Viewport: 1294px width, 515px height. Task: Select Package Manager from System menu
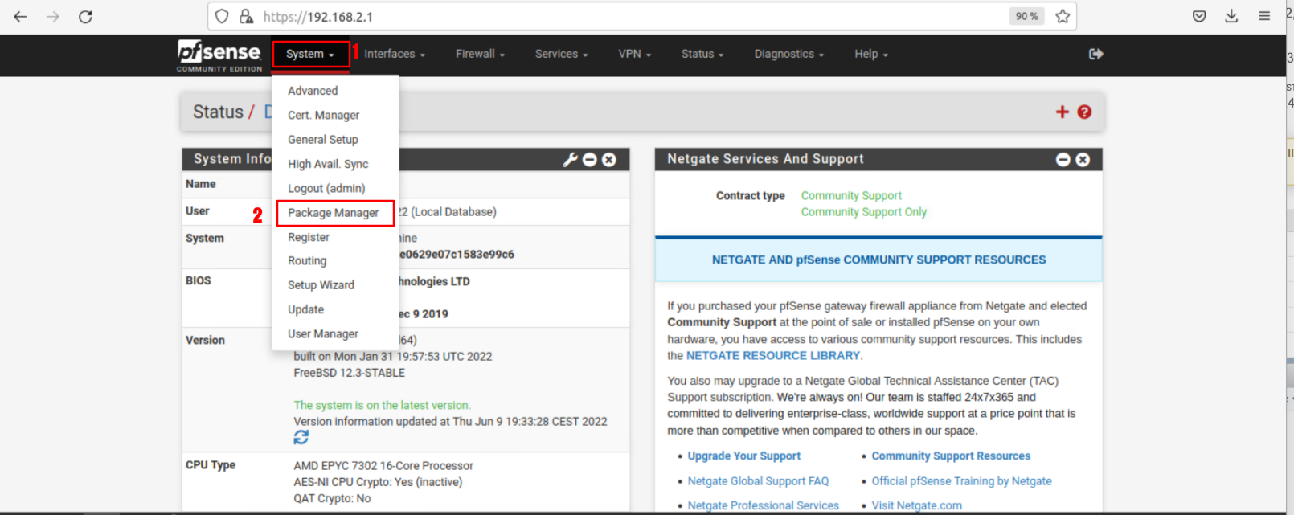tap(334, 213)
